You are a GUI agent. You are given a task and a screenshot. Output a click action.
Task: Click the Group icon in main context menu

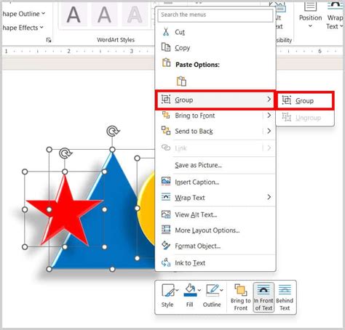coord(166,100)
